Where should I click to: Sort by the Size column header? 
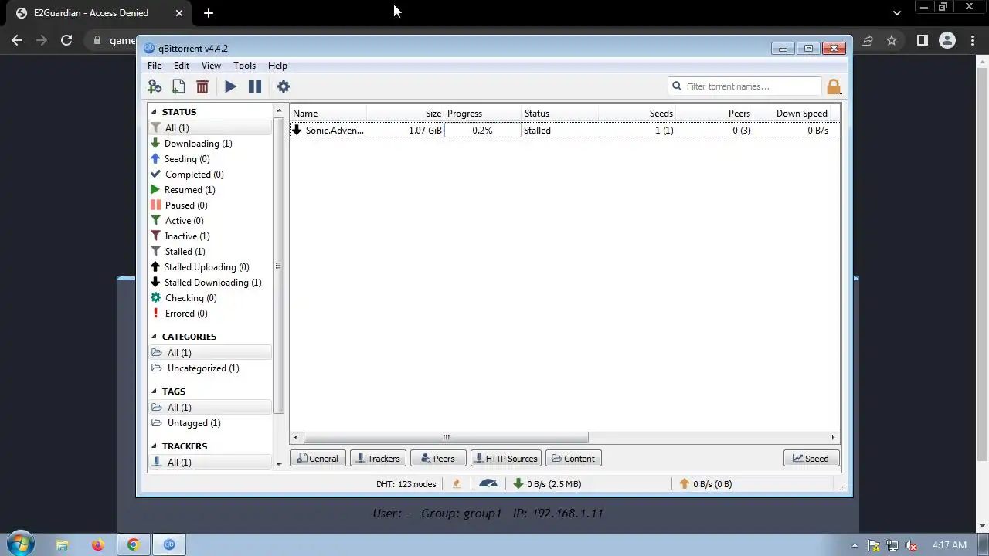(405, 114)
